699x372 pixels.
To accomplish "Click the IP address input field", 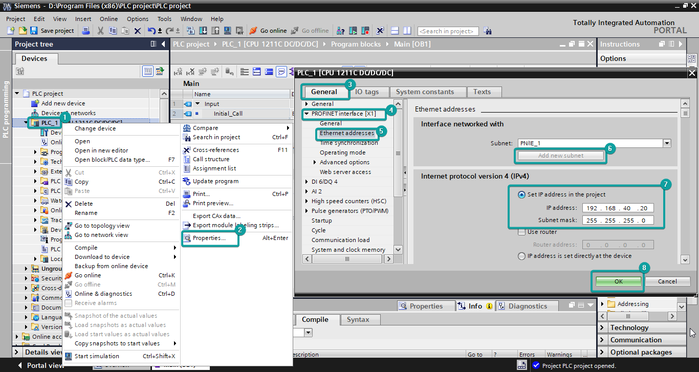I will pos(618,208).
